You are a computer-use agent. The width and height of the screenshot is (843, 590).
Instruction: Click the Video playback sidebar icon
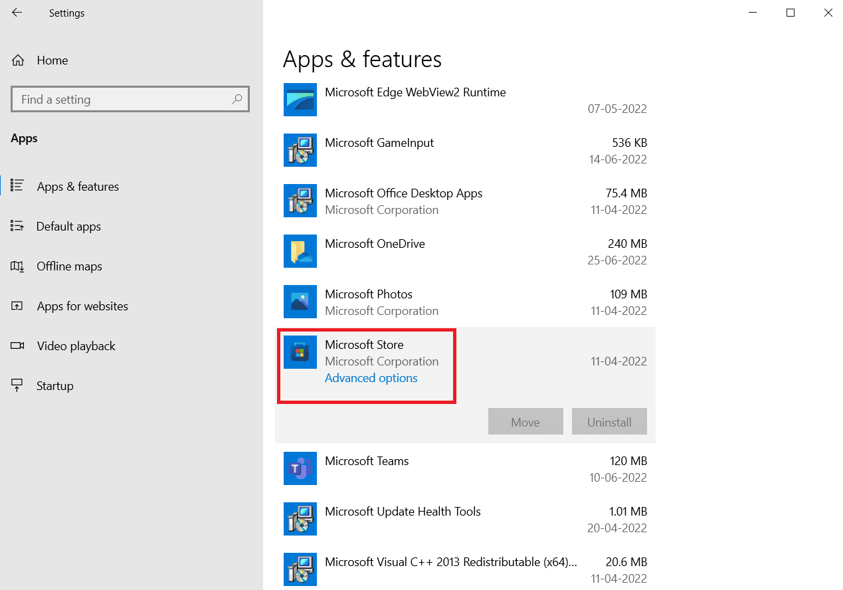click(x=18, y=345)
